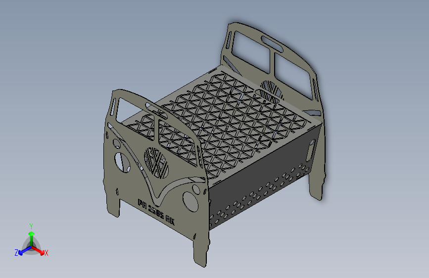Click the green Y axis of orientation triad

(32, 238)
